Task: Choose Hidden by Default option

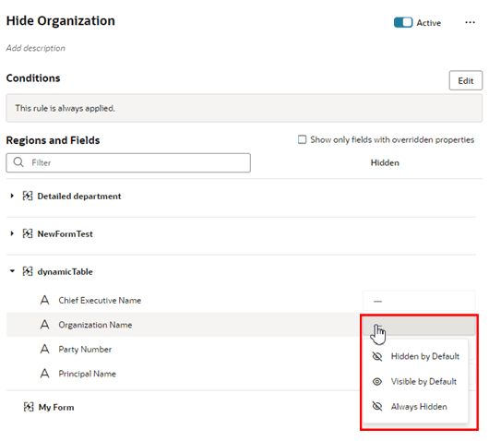Action: coord(416,356)
